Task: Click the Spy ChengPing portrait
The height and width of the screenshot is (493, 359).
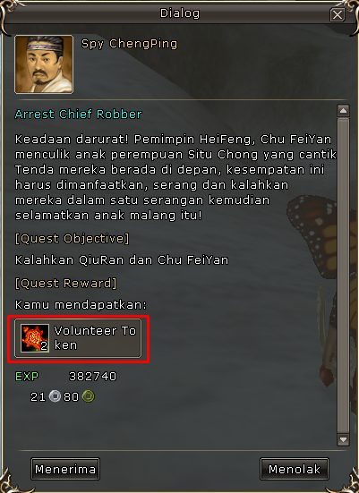Action: 44,64
